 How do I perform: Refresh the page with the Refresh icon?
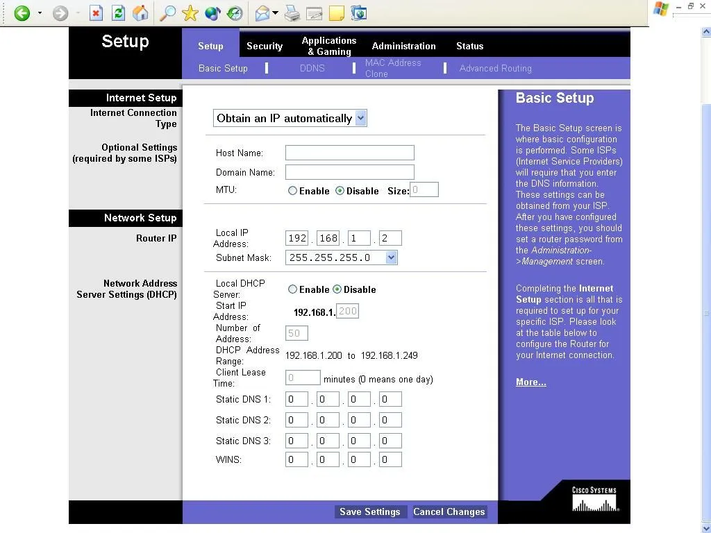118,13
